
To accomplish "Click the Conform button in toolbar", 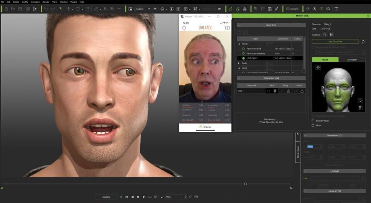I will [x=292, y=9].
